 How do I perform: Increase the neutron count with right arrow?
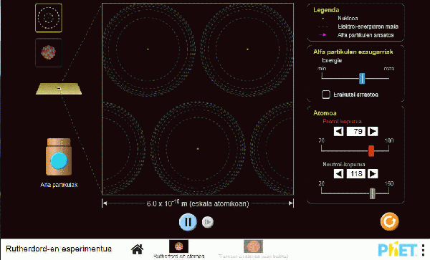[x=373, y=174]
